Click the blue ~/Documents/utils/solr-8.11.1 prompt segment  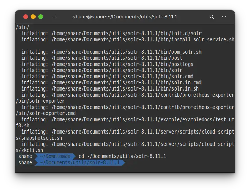coord(80,163)
